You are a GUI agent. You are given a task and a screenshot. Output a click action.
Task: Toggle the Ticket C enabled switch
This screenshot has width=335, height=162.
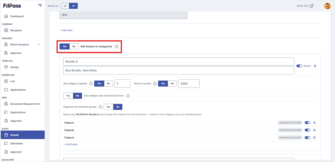point(307,123)
